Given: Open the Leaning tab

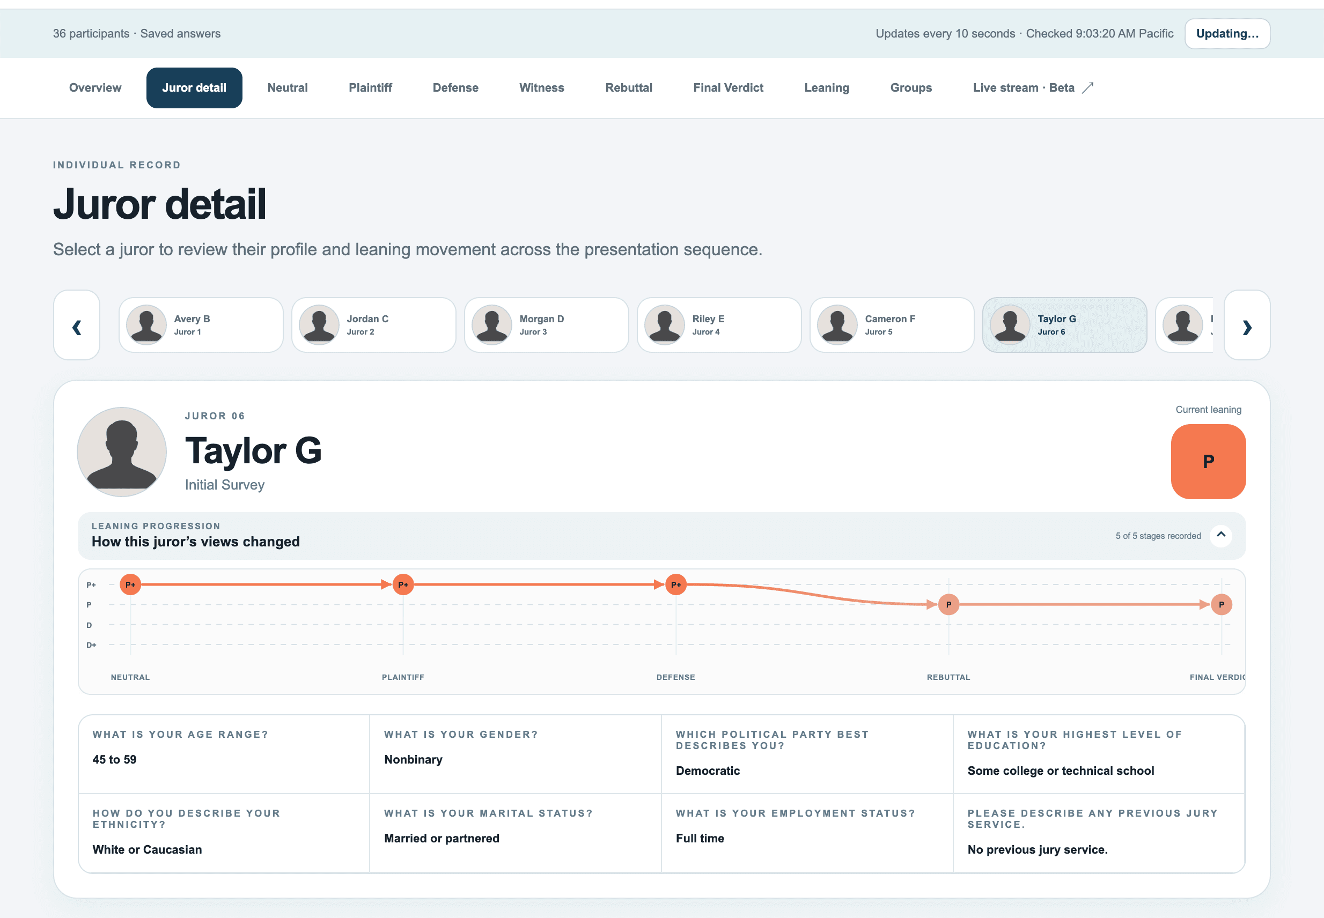Looking at the screenshot, I should pos(826,87).
